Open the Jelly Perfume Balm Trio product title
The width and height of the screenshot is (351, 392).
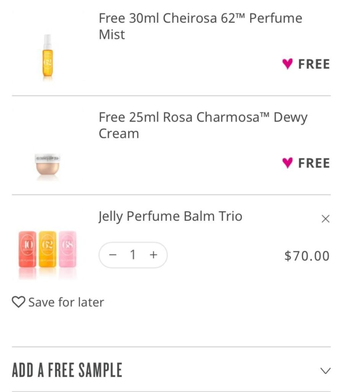tap(170, 216)
